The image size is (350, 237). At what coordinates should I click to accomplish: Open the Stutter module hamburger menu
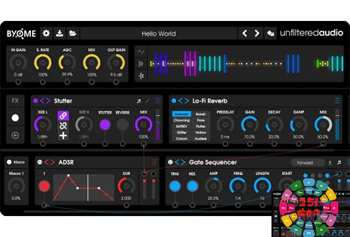click(158, 101)
